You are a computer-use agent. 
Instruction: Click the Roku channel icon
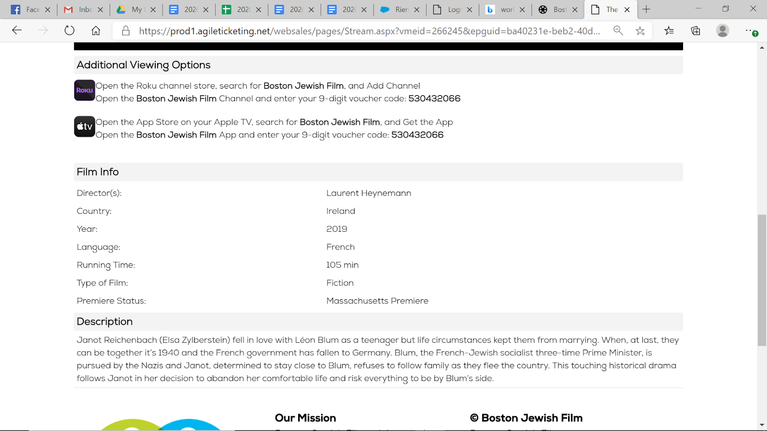(84, 90)
